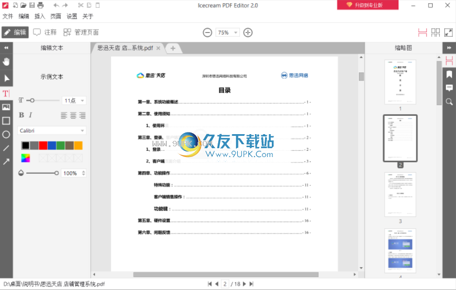Add a new tab with plus button
The height and width of the screenshot is (290, 456).
[x=173, y=48]
